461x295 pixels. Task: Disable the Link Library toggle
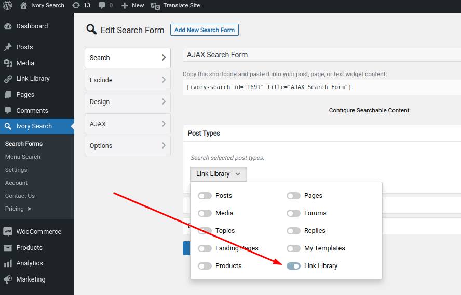[293, 266]
